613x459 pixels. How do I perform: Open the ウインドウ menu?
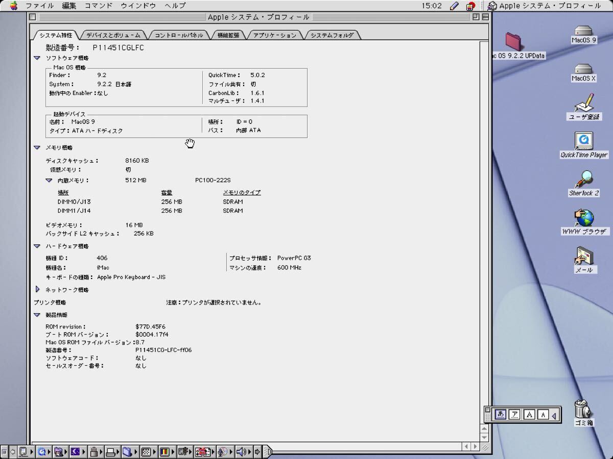click(x=138, y=6)
